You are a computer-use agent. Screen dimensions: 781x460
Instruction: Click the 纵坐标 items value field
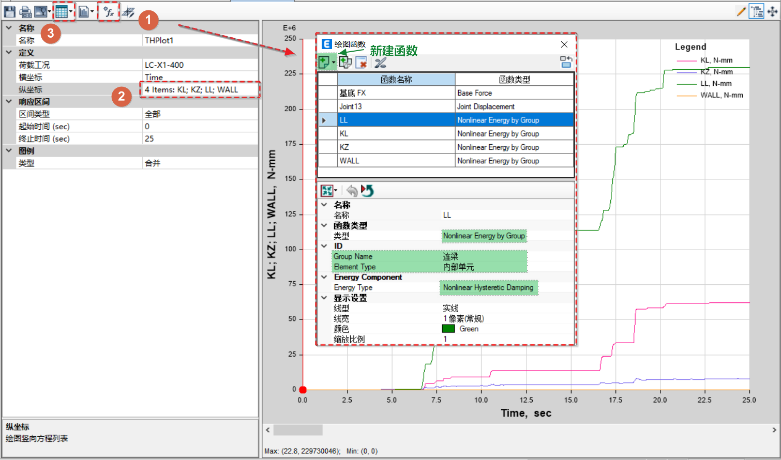click(200, 89)
